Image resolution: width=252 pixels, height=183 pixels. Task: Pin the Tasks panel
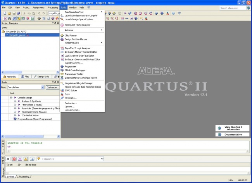[53, 82]
